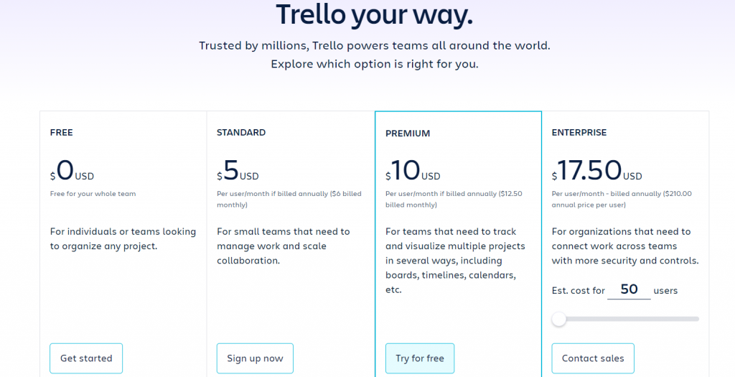The height and width of the screenshot is (377, 735).
Task: Select the STANDARD plan heading
Action: coord(241,132)
